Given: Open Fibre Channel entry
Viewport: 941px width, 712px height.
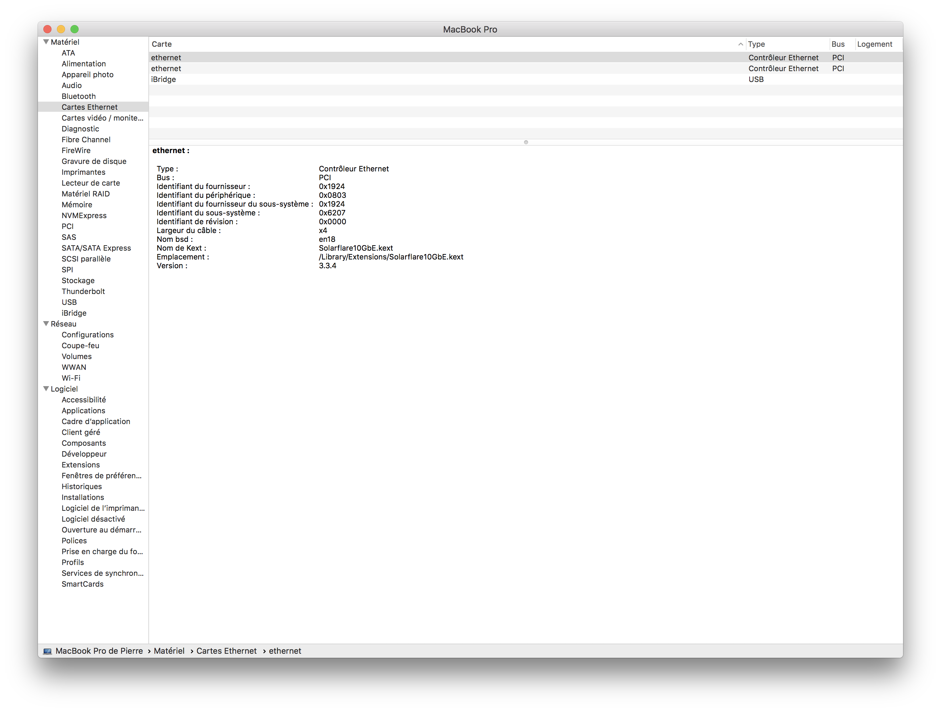Looking at the screenshot, I should tap(86, 140).
